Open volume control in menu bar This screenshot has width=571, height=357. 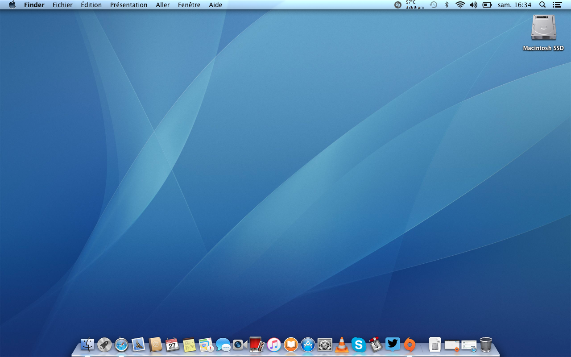click(x=473, y=5)
